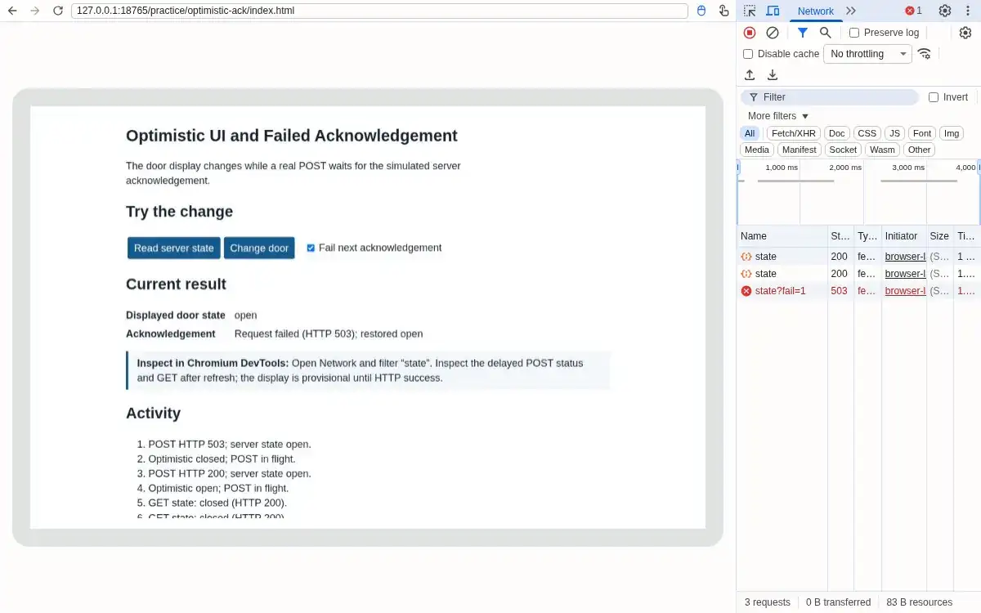Toggle the device toolbar icon
Screen dimensions: 981x613
(773, 11)
